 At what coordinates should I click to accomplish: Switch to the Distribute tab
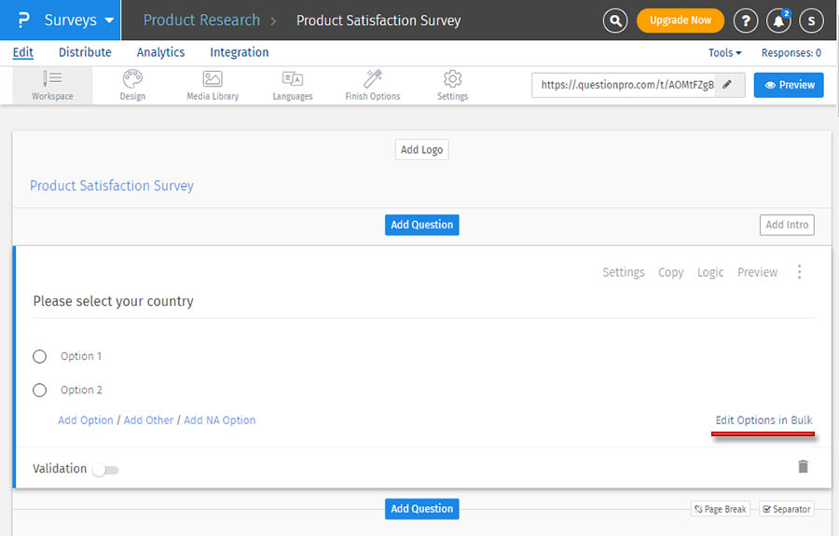point(85,52)
